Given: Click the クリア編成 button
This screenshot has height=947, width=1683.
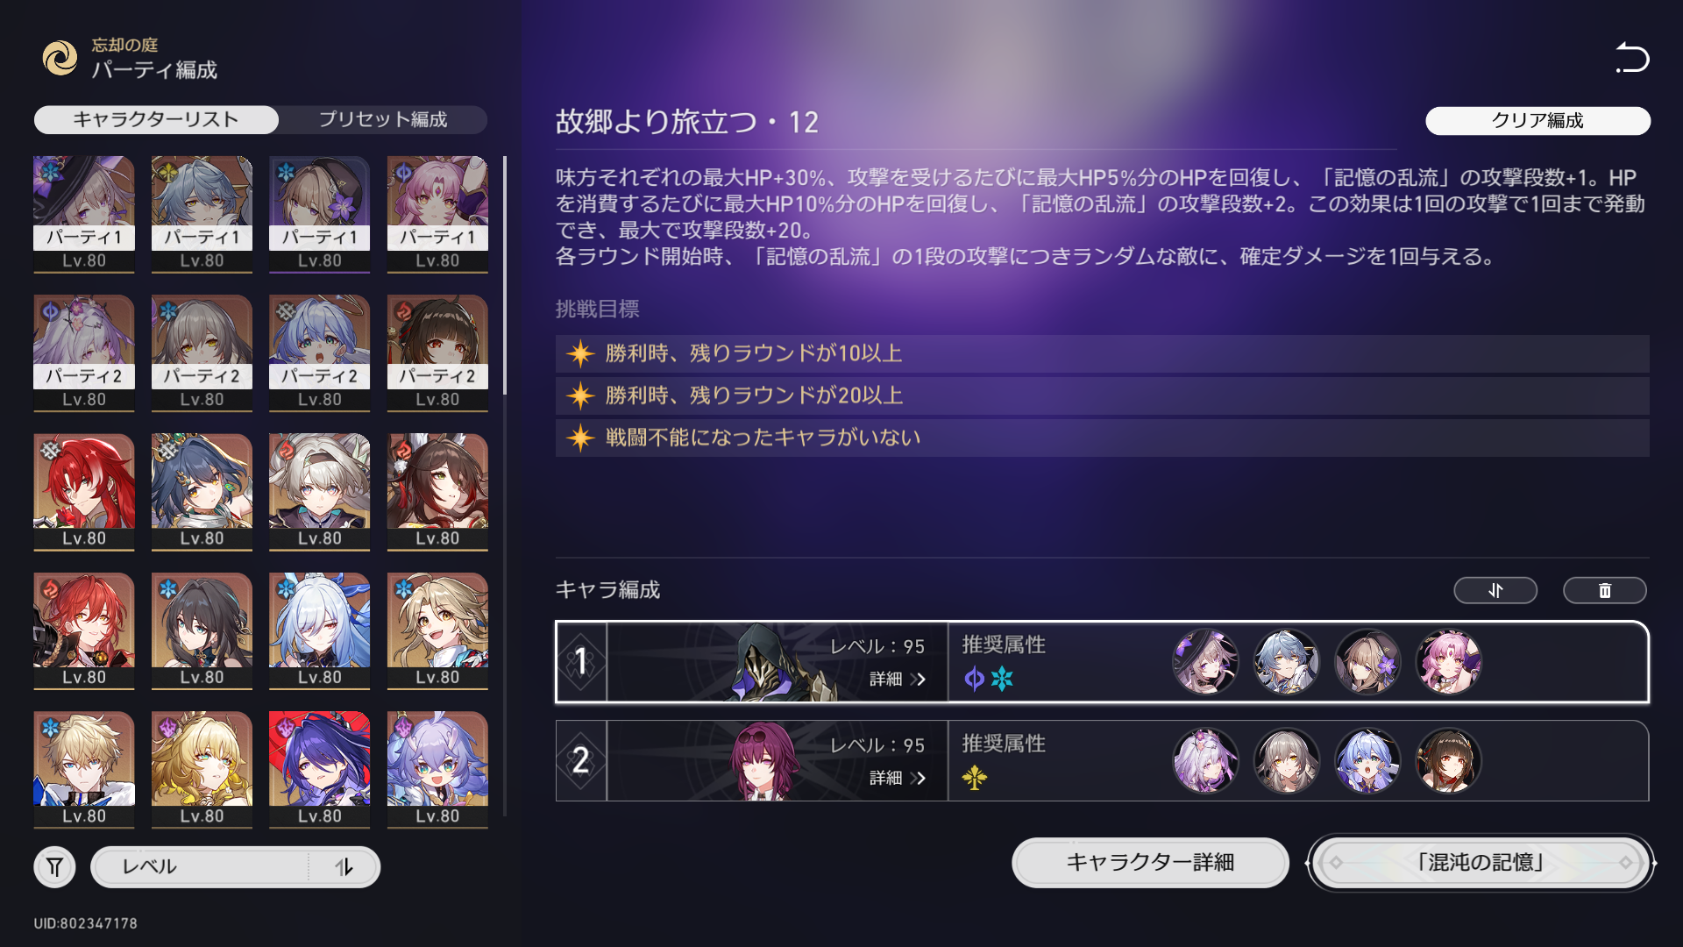Looking at the screenshot, I should click(x=1537, y=121).
